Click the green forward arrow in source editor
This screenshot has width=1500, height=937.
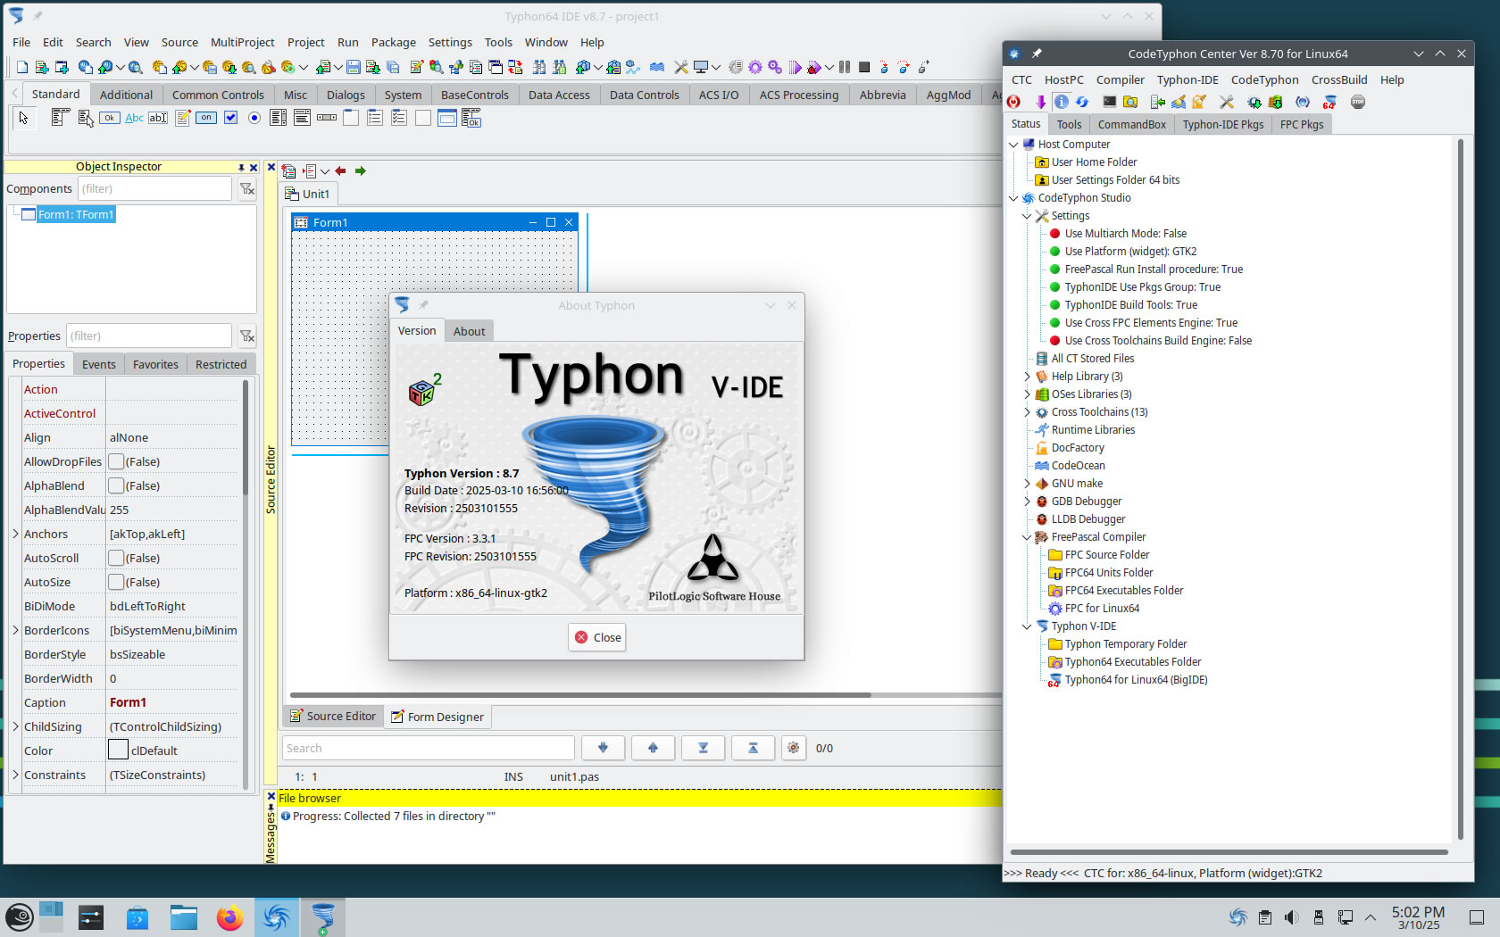coord(361,170)
